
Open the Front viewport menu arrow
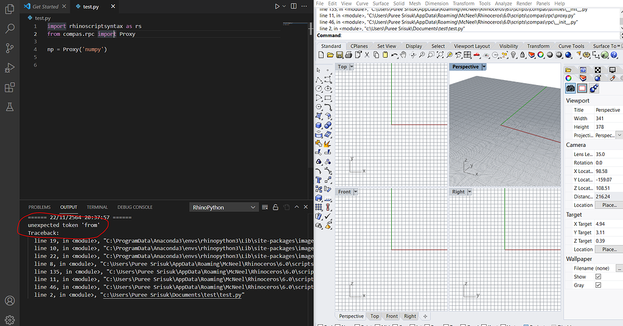point(355,192)
